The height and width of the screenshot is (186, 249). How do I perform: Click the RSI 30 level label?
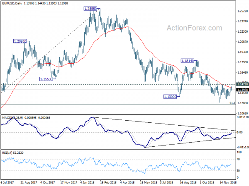[238, 171]
